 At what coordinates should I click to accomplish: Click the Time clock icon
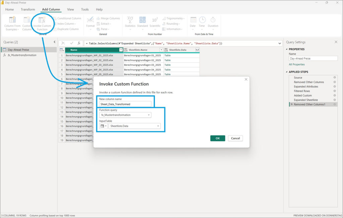tap(202, 20)
